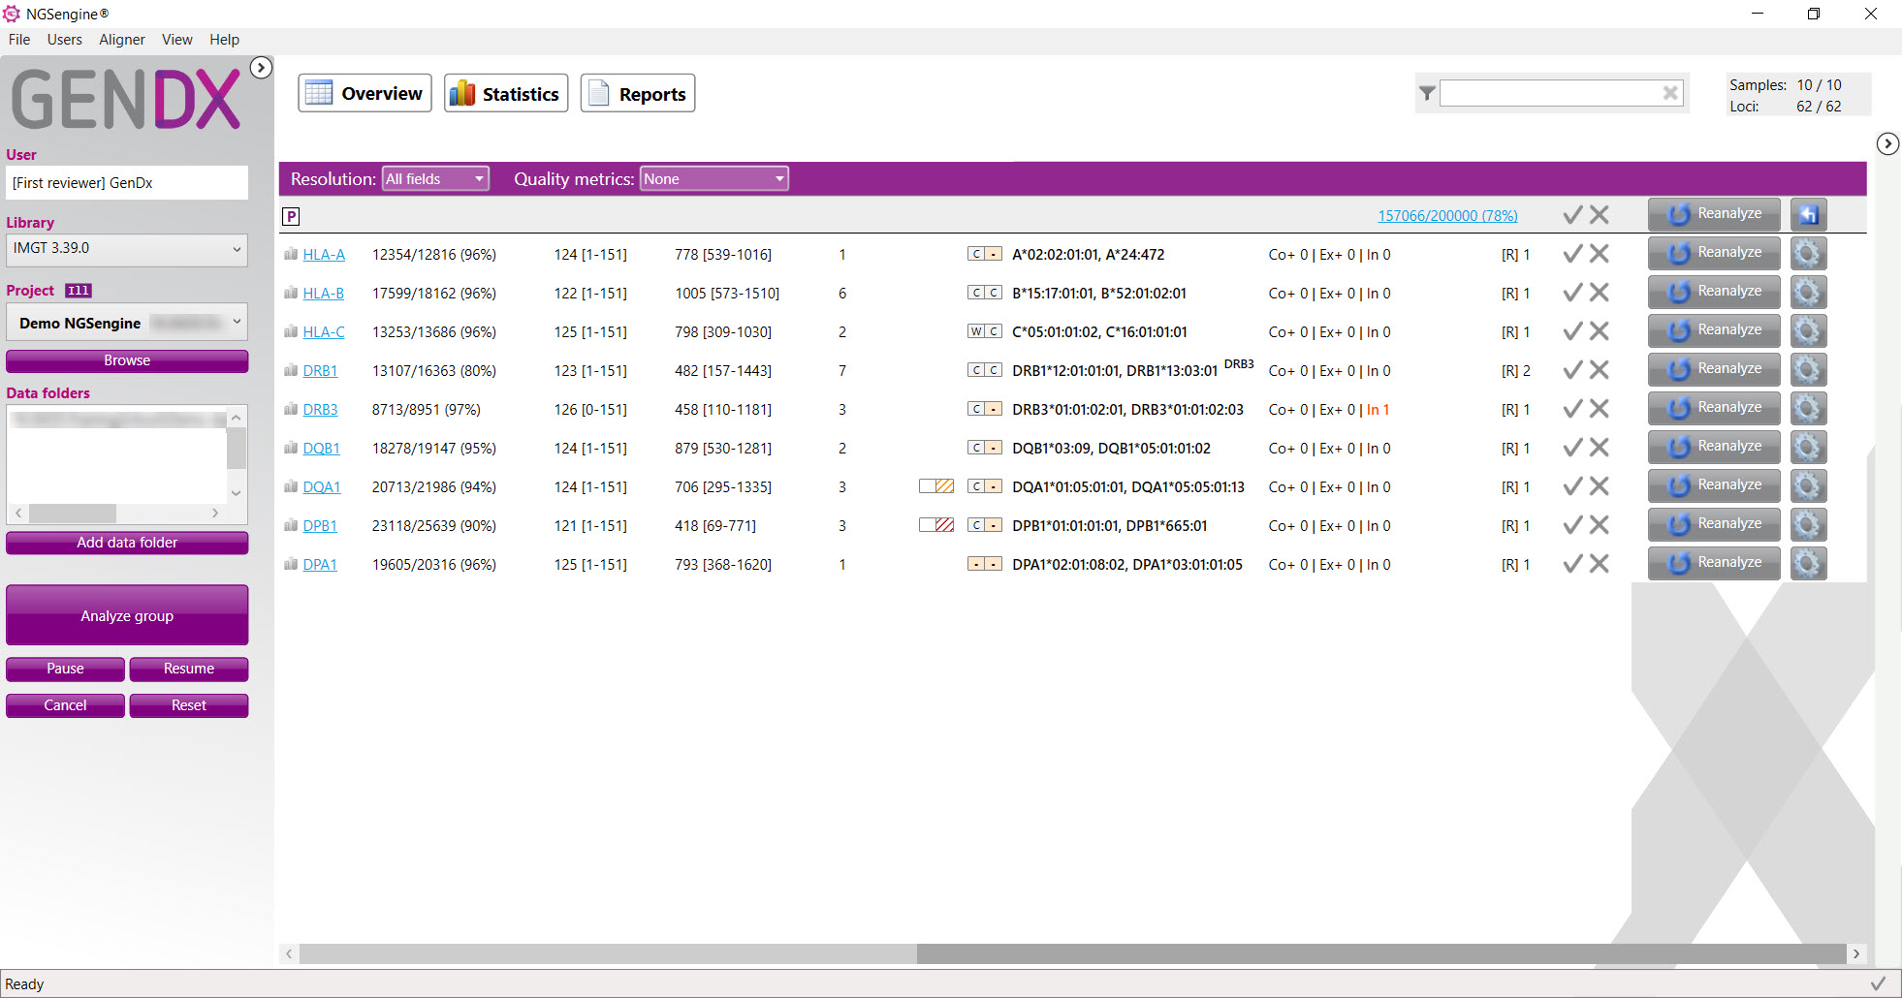
Task: Reject the HLA-A typing result cross
Action: 1600,254
